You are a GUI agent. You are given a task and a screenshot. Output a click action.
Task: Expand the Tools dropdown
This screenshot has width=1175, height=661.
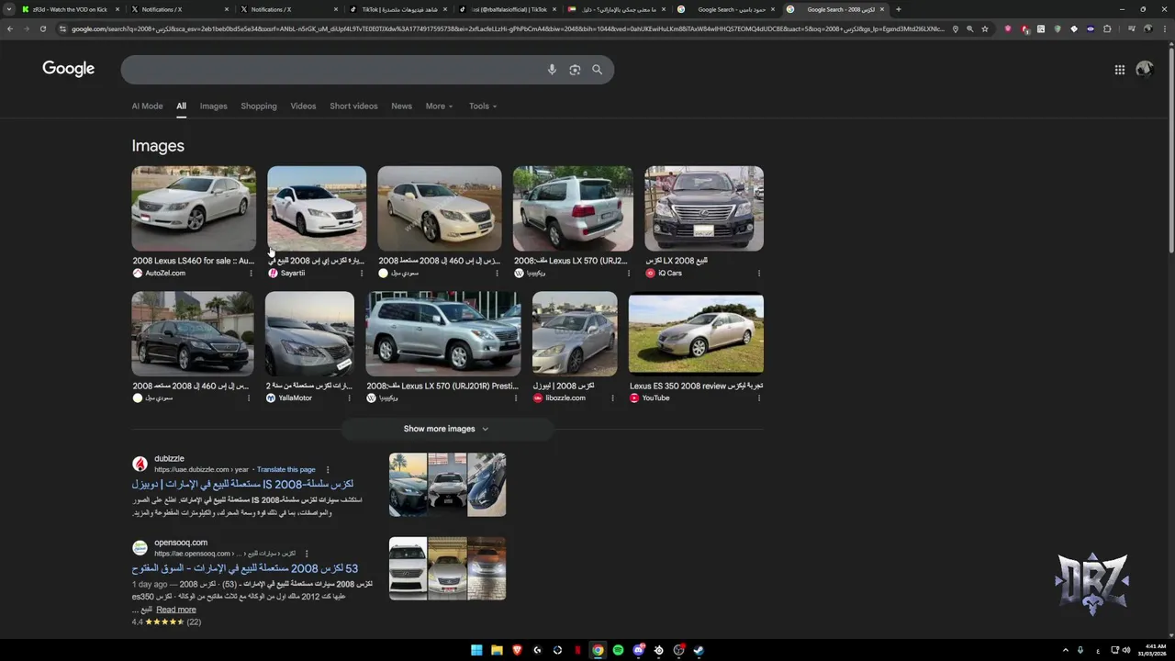(x=483, y=106)
